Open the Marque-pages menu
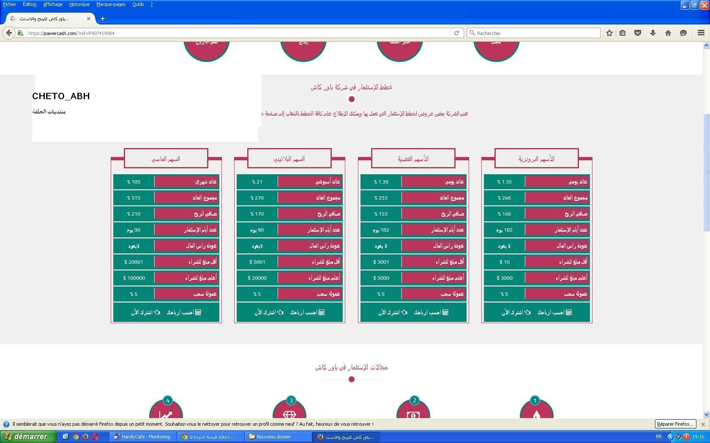 click(x=111, y=4)
